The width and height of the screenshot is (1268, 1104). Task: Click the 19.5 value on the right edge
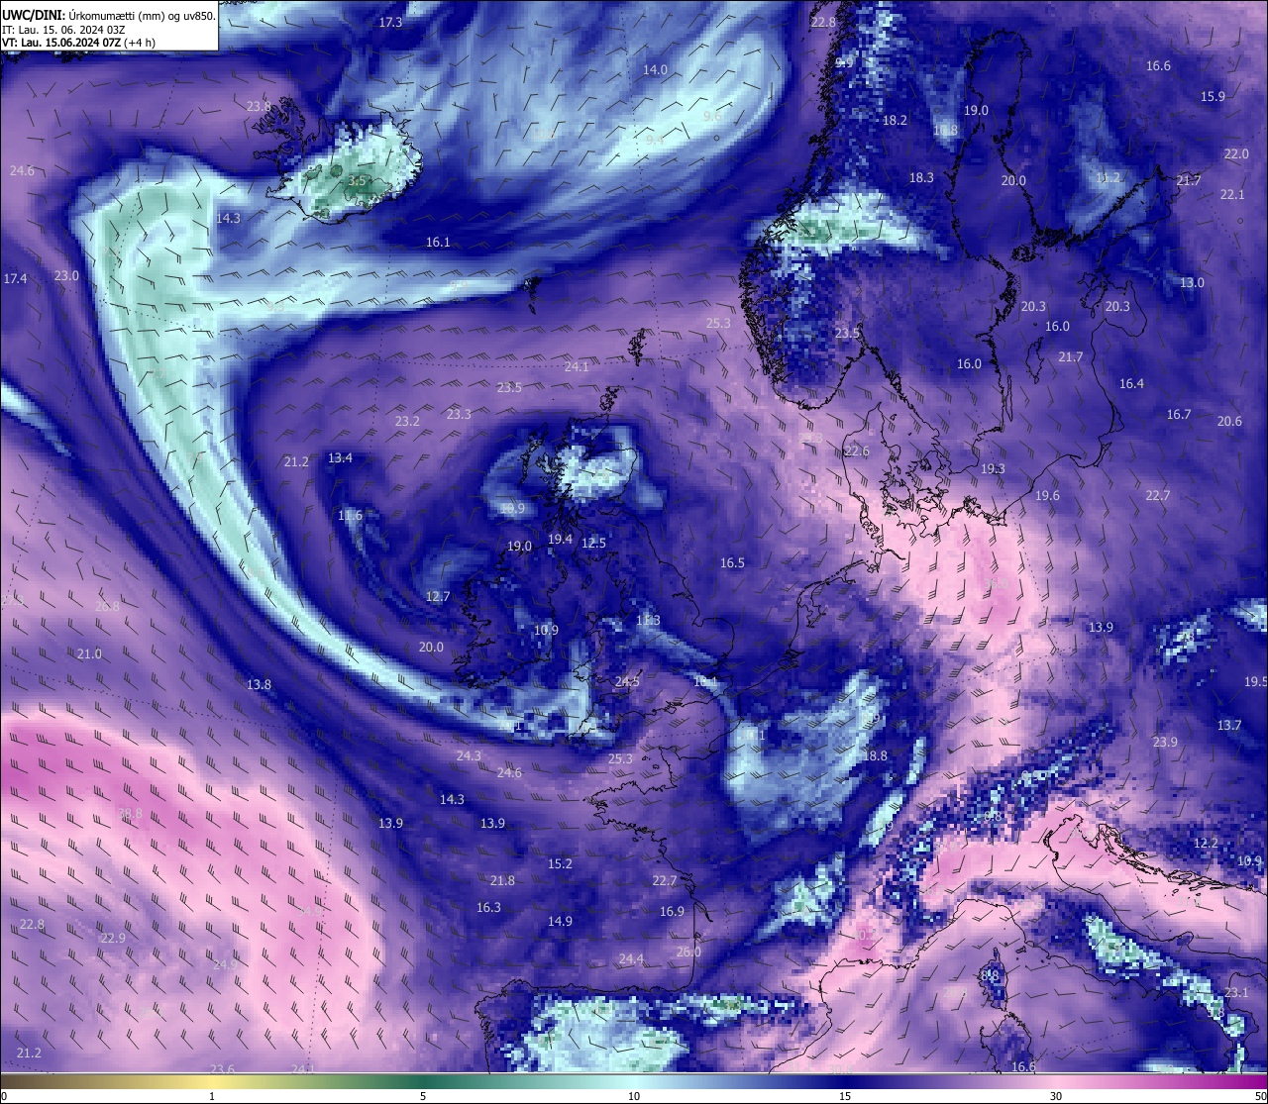pyautogui.click(x=1255, y=681)
